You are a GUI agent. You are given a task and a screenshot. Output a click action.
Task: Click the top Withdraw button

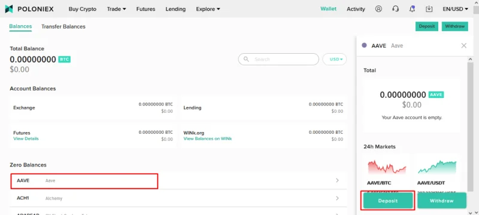tap(455, 26)
